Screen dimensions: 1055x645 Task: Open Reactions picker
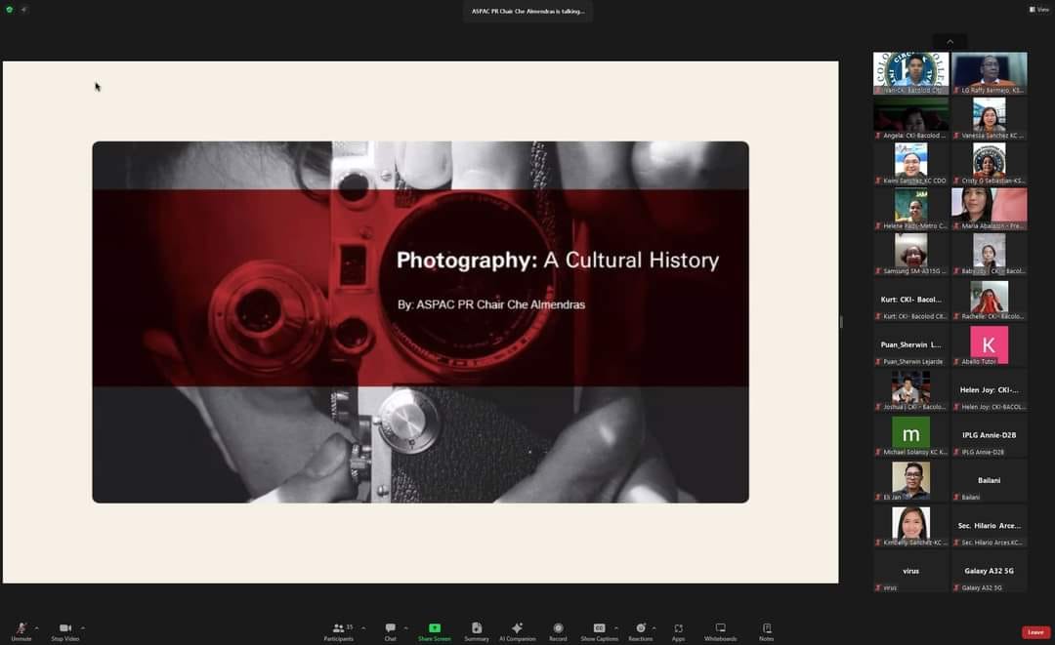coord(640,630)
